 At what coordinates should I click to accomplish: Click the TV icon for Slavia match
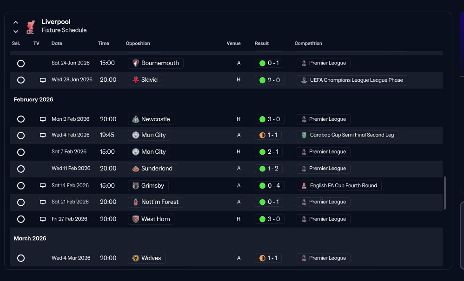tap(43, 80)
